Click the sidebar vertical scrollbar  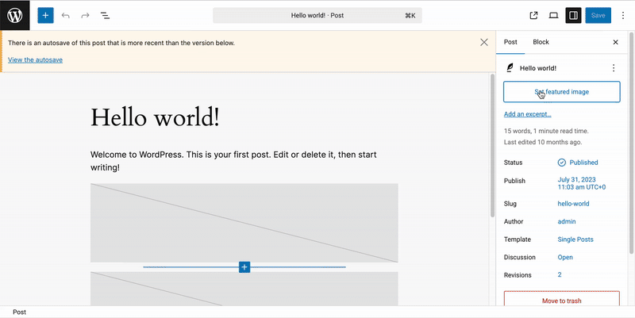click(631, 143)
